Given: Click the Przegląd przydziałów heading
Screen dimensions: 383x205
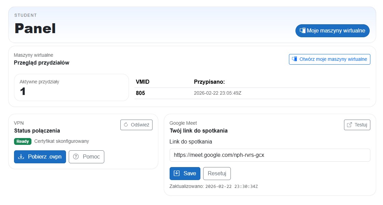Looking at the screenshot, I should 41,63.
